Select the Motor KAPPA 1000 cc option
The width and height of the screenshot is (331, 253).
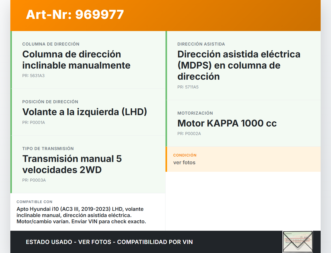(x=227, y=123)
